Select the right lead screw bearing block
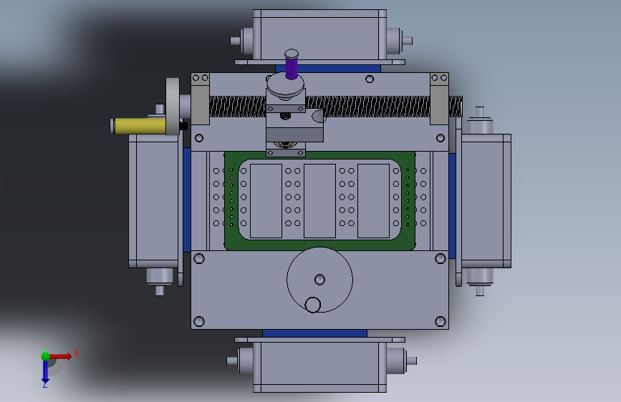 pos(439,99)
